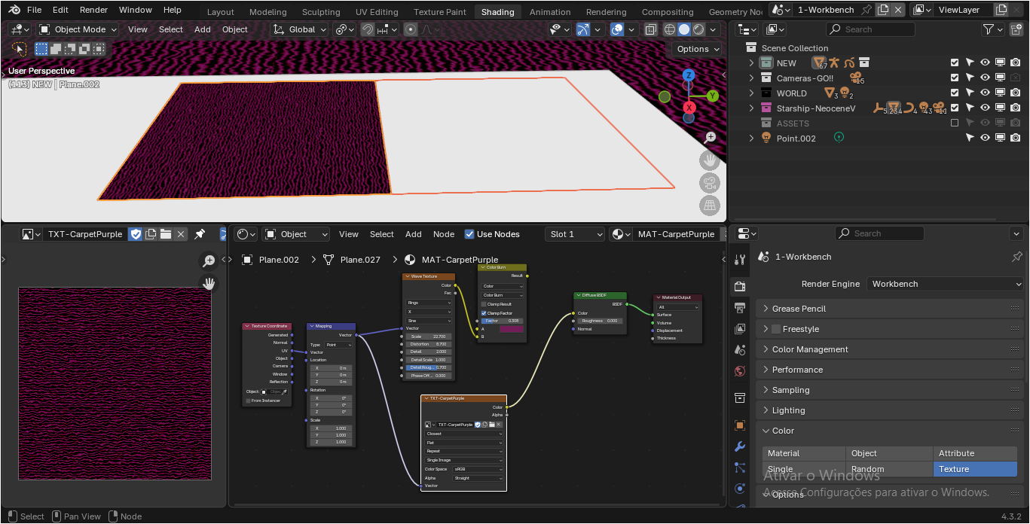The height and width of the screenshot is (524, 1030).
Task: Click the pan hand icon in the 3D viewport
Action: coord(709,160)
